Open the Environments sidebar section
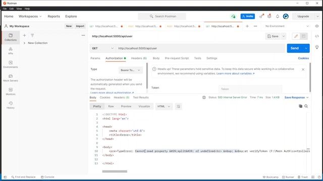The image size is (323, 181). (11, 64)
